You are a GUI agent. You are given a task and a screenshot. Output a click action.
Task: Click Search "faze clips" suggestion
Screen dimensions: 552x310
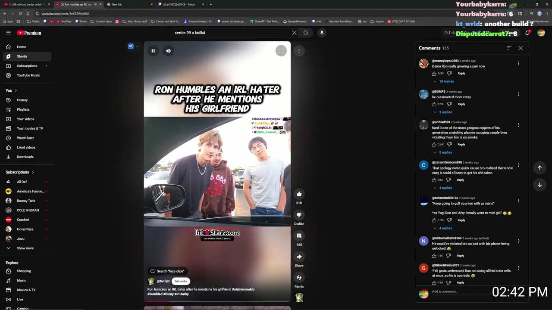[x=167, y=271]
